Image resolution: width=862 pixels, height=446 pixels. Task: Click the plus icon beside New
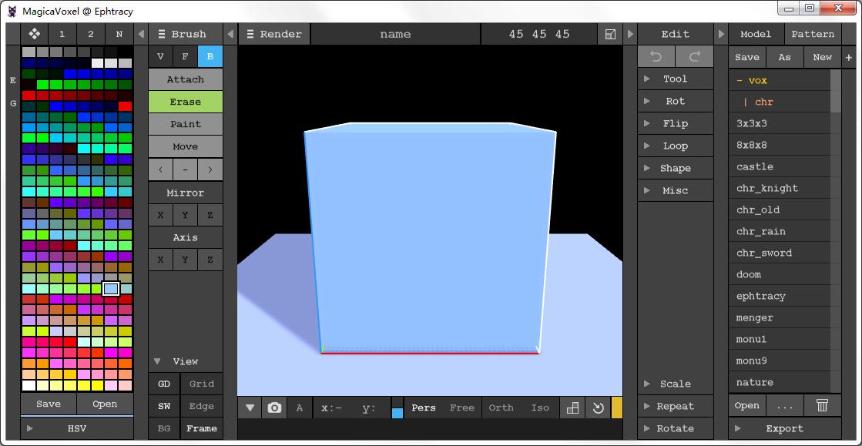849,57
